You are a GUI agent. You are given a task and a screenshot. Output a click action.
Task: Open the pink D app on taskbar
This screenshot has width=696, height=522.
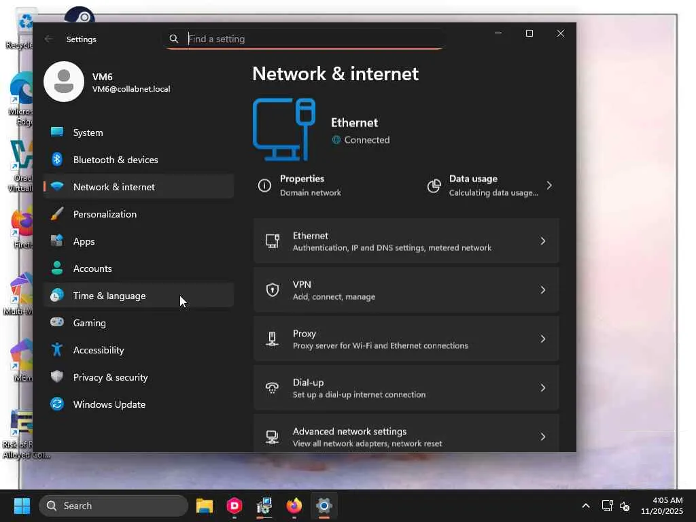pyautogui.click(x=234, y=506)
